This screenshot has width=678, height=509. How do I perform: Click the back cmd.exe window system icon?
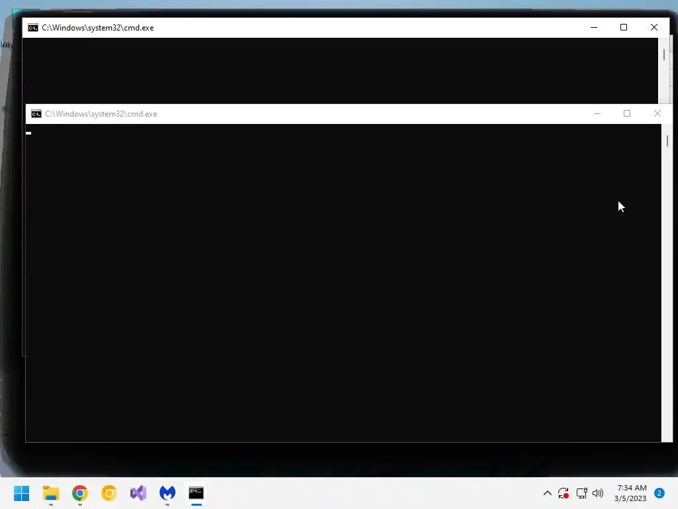coord(33,28)
